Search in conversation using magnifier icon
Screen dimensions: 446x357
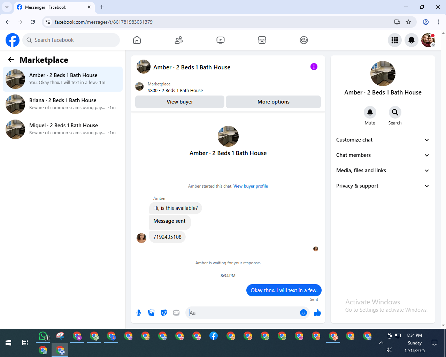395,112
